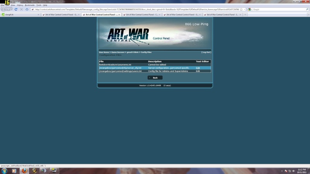
Task: Click the Config Files breadcrumb
Action: [146, 52]
